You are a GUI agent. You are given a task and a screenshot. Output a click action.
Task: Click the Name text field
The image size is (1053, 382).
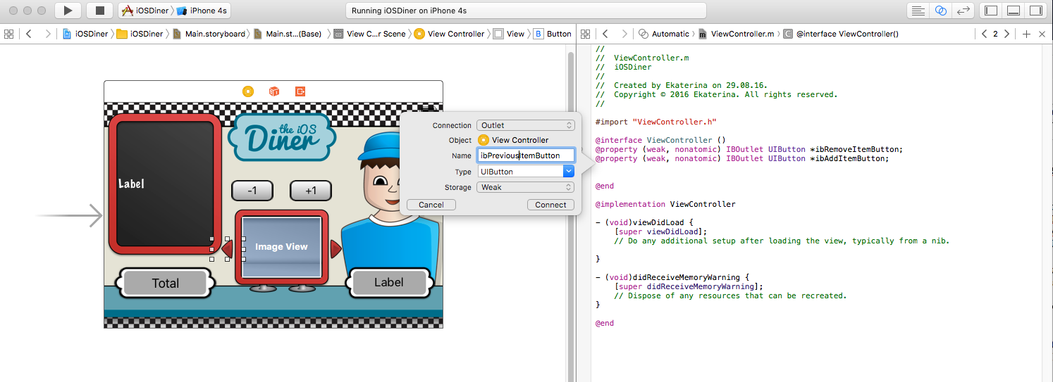click(526, 155)
